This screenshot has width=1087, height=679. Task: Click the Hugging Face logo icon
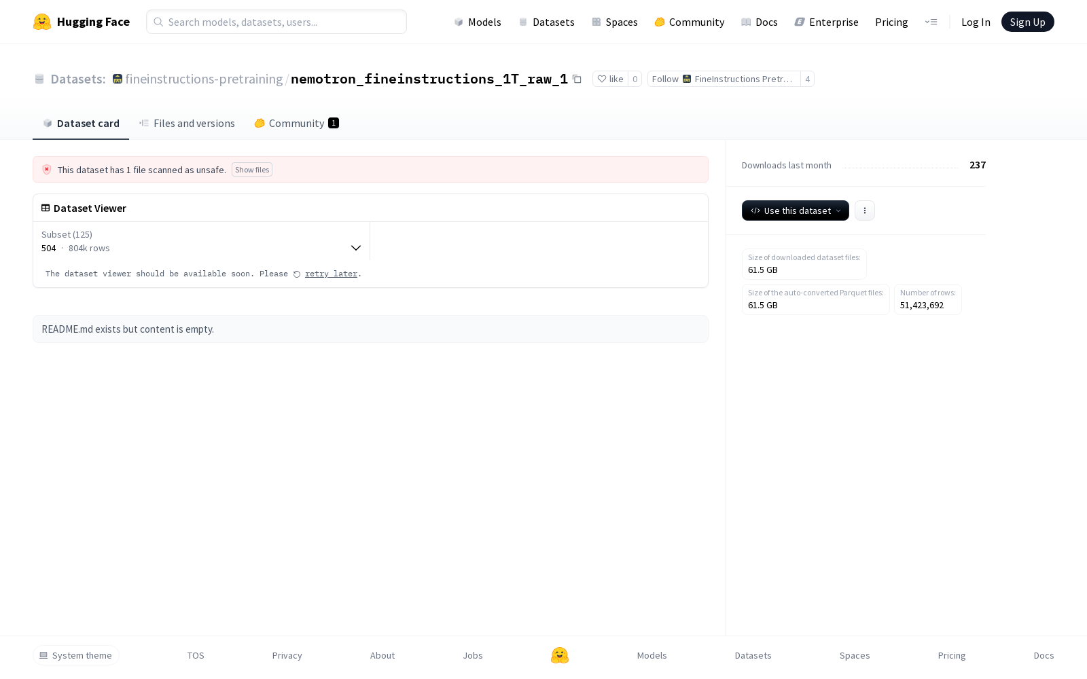tap(42, 22)
